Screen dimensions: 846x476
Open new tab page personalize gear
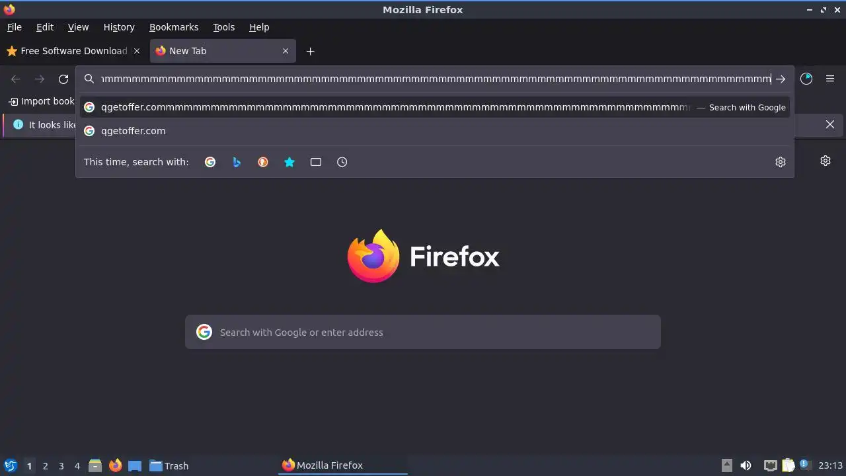click(x=826, y=161)
